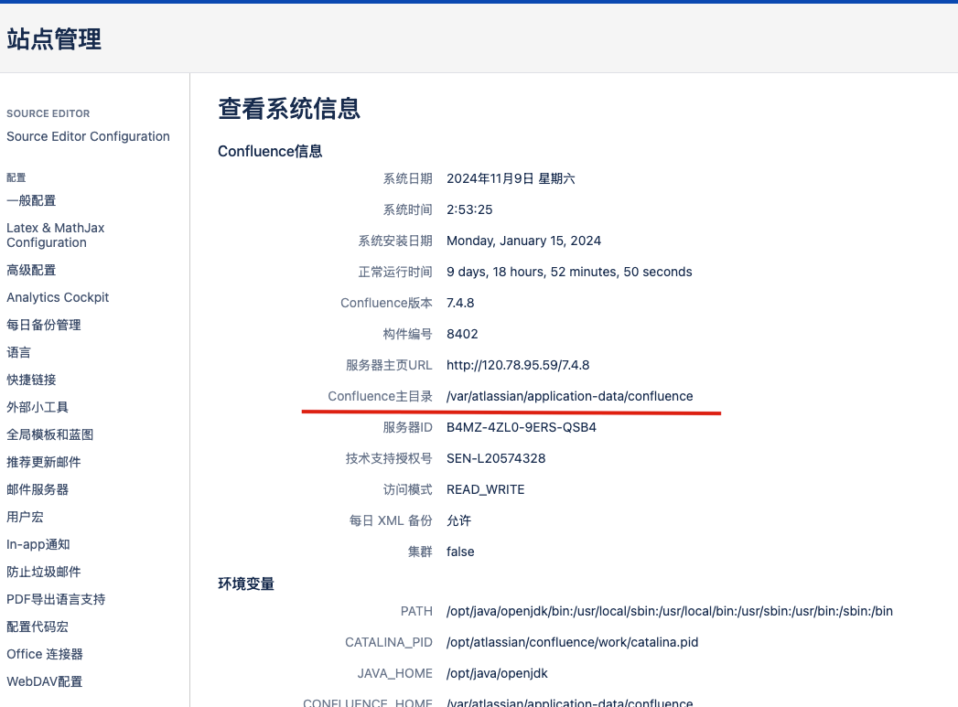Select 用户宏 in the sidebar
Screen dimensions: 958x707
pyautogui.click(x=25, y=517)
